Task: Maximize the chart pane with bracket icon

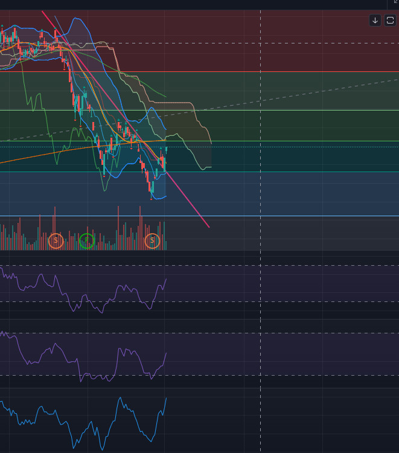Action: click(390, 21)
